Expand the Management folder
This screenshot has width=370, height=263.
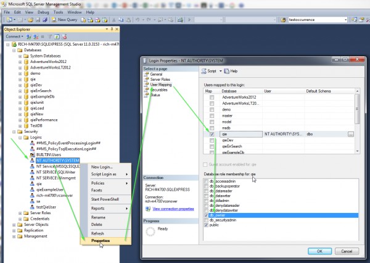[x=14, y=236]
